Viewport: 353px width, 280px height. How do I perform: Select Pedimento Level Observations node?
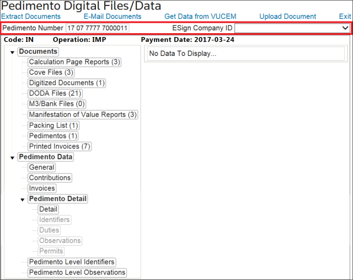77,273
